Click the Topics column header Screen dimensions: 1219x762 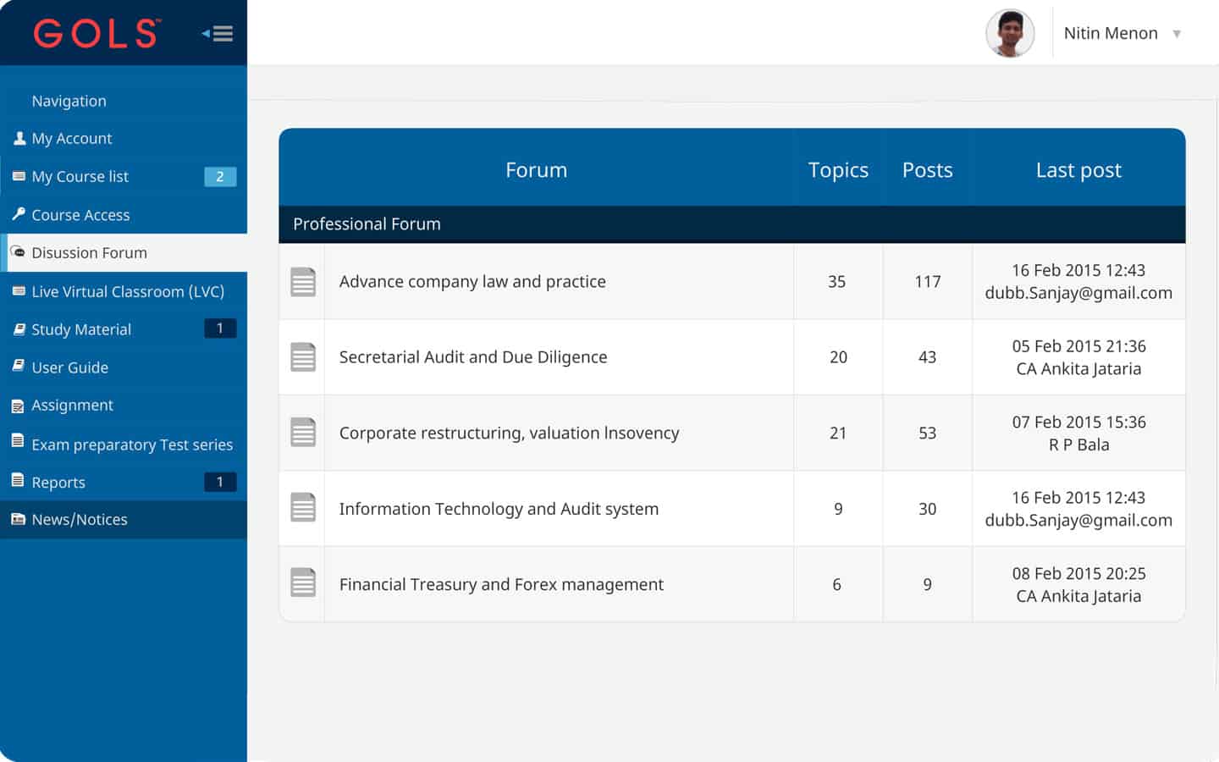point(838,170)
